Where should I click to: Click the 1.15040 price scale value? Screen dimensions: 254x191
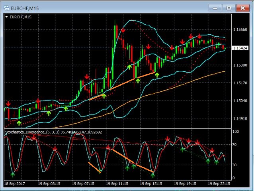coord(240,100)
